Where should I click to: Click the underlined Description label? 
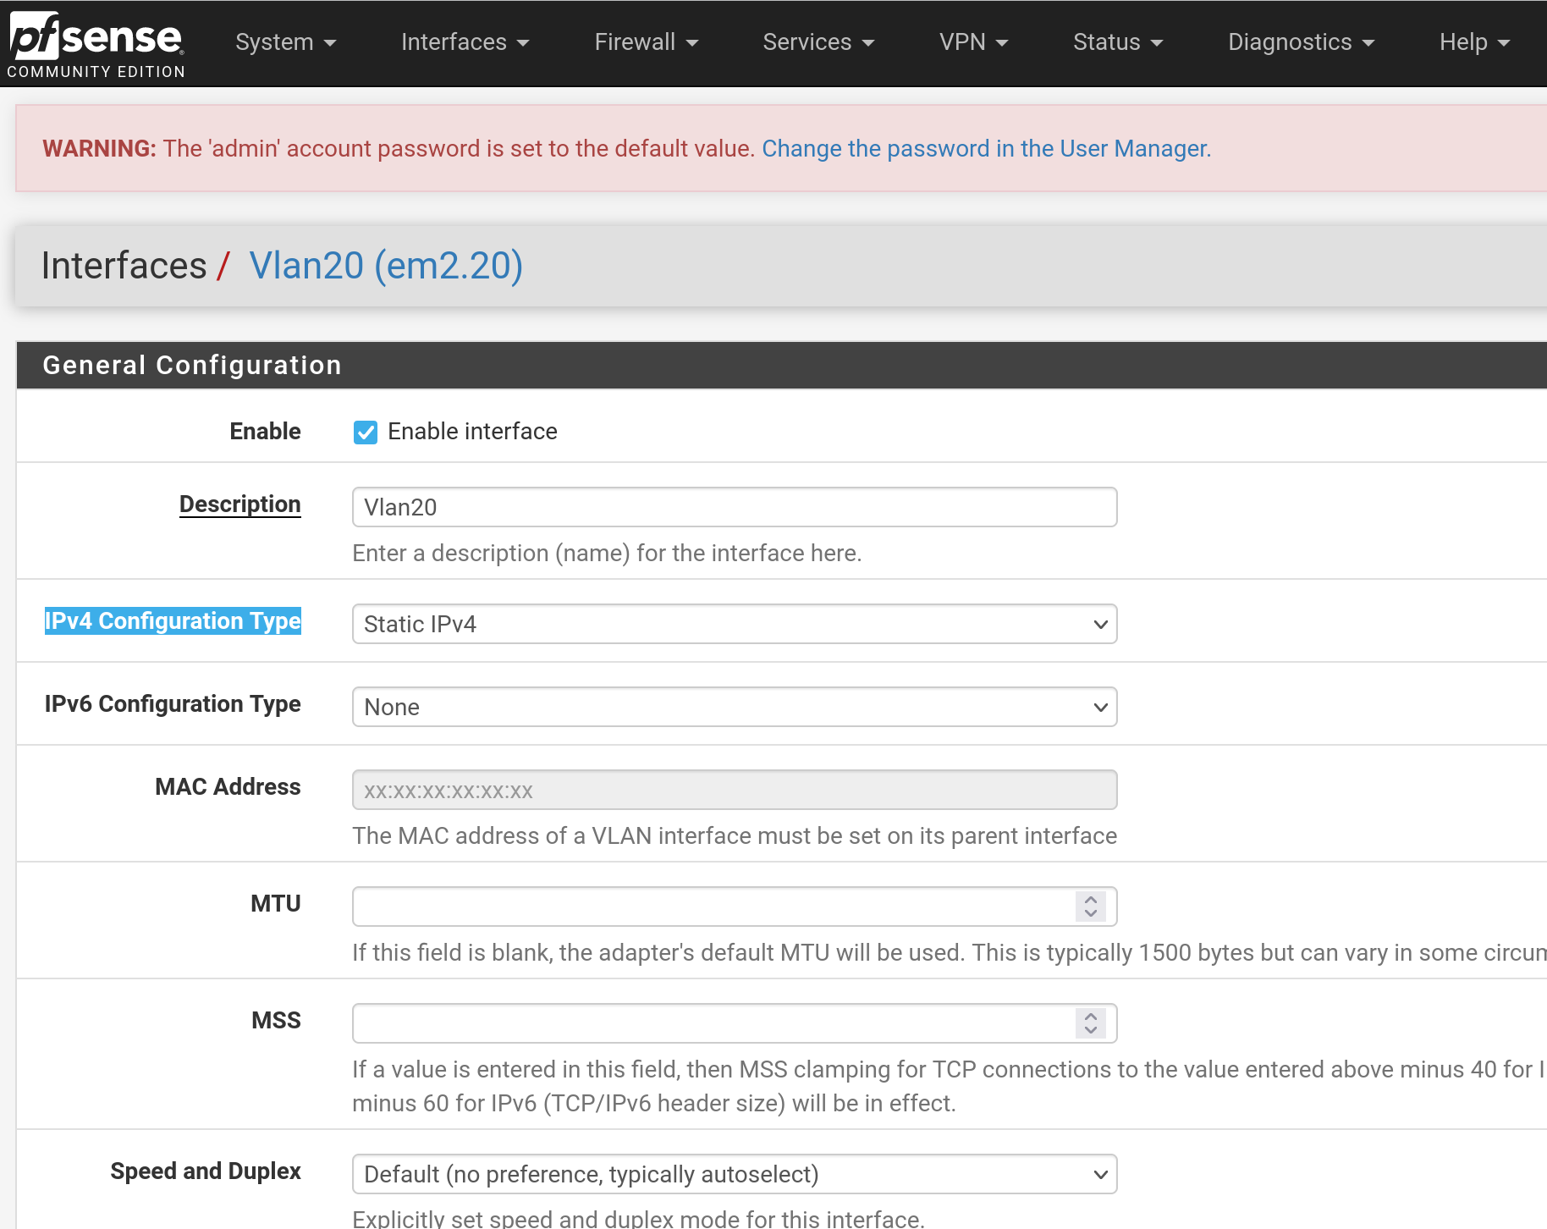(239, 504)
